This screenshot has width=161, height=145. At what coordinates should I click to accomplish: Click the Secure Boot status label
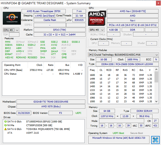[x=137, y=133]
